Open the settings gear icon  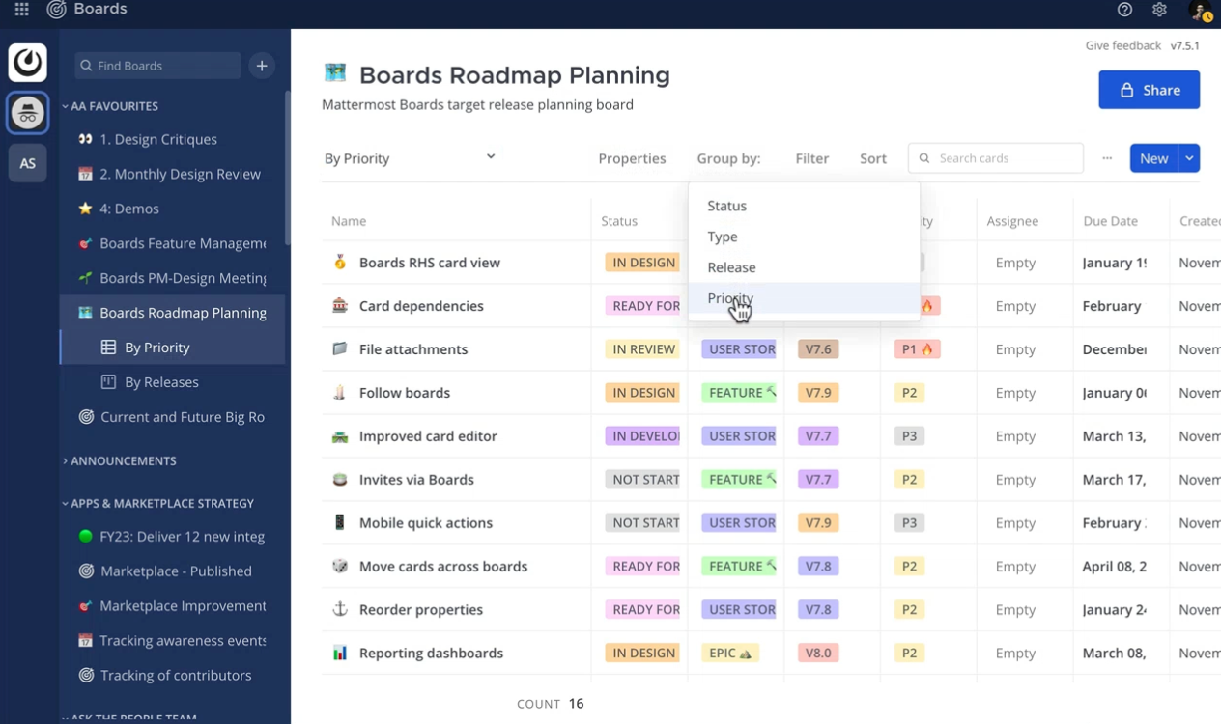[1159, 10]
